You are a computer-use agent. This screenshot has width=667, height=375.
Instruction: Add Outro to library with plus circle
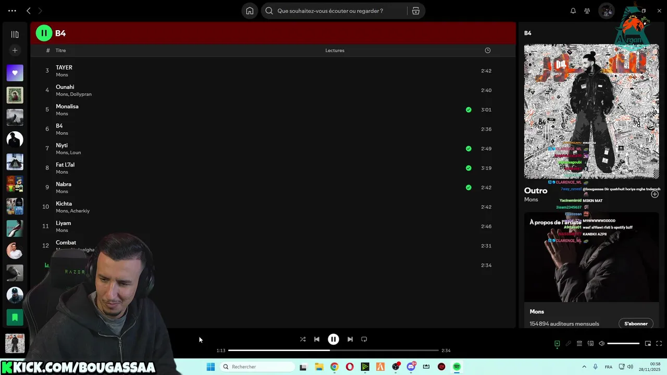654,194
